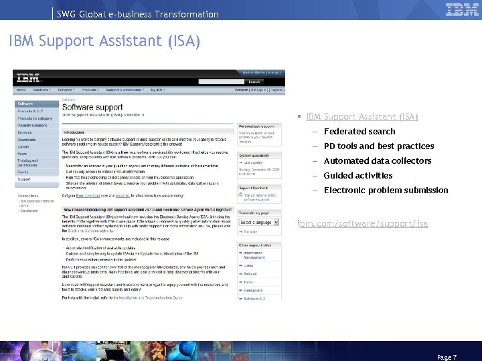Open the Select a language dropdown

pyautogui.click(x=259, y=222)
